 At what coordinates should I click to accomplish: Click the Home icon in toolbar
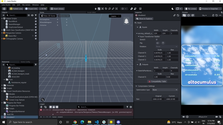pyautogui.click(x=4, y=9)
